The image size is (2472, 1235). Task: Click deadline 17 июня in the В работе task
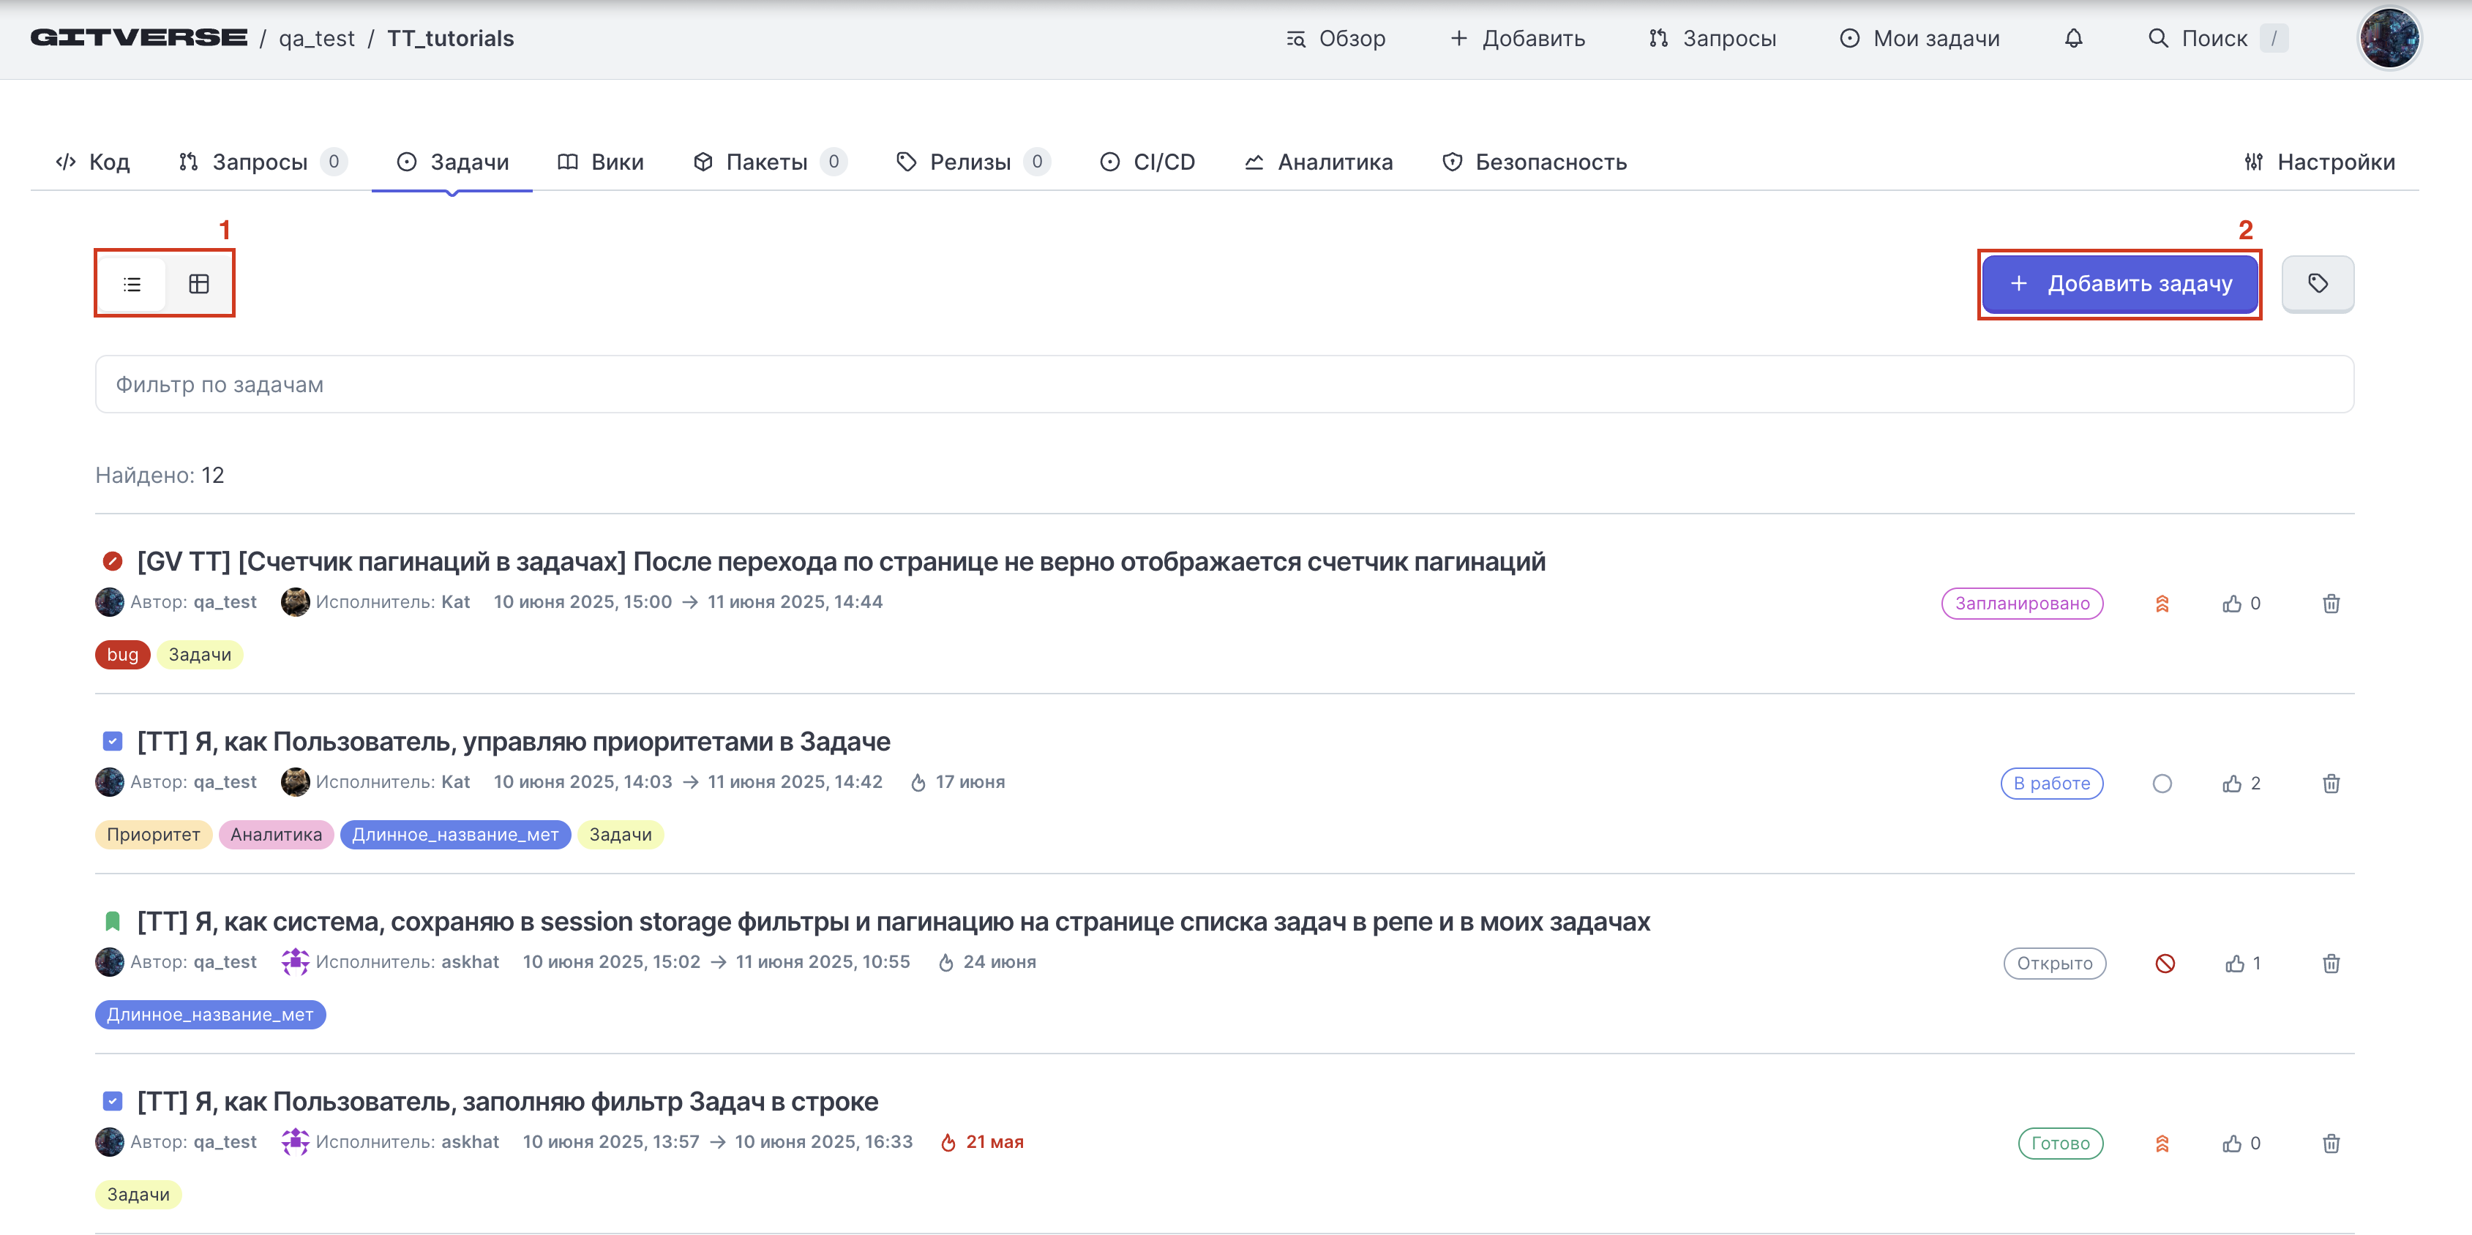point(958,782)
